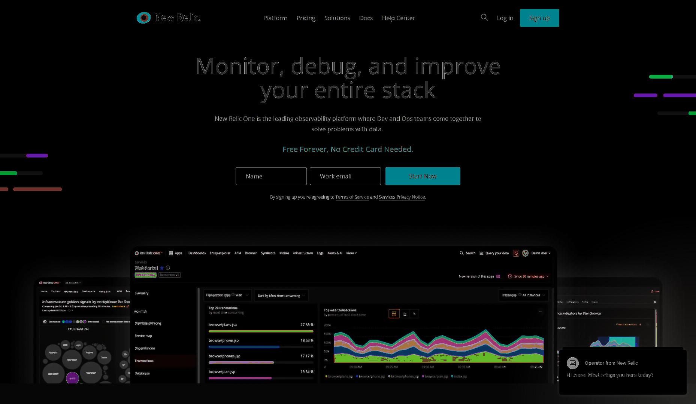The height and width of the screenshot is (404, 696).
Task: Open Docs in top navigation
Action: pyautogui.click(x=366, y=18)
